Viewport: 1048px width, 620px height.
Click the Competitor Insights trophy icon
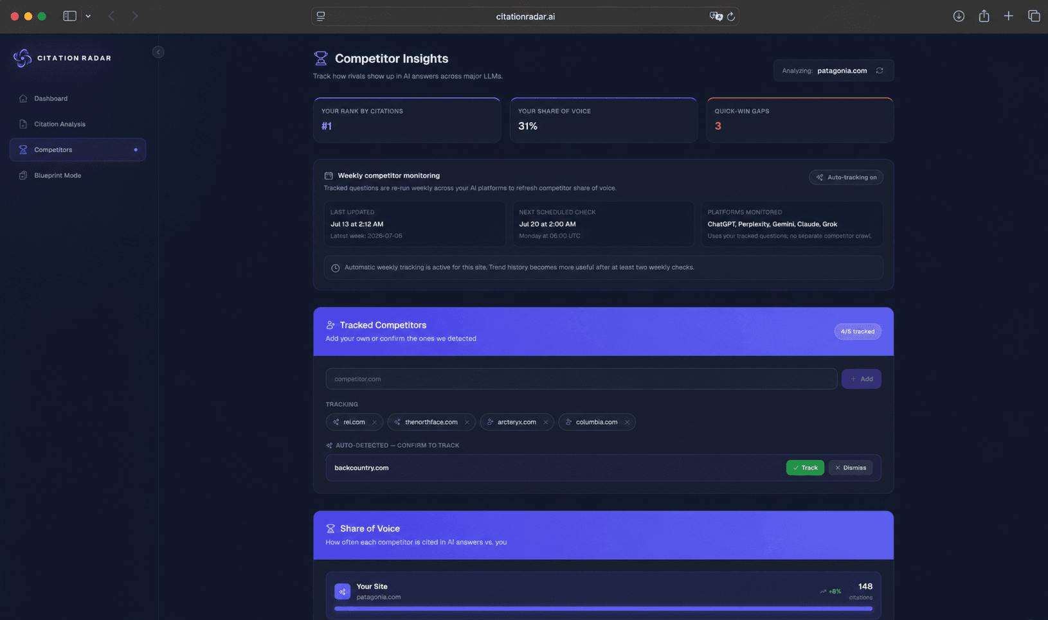point(320,58)
